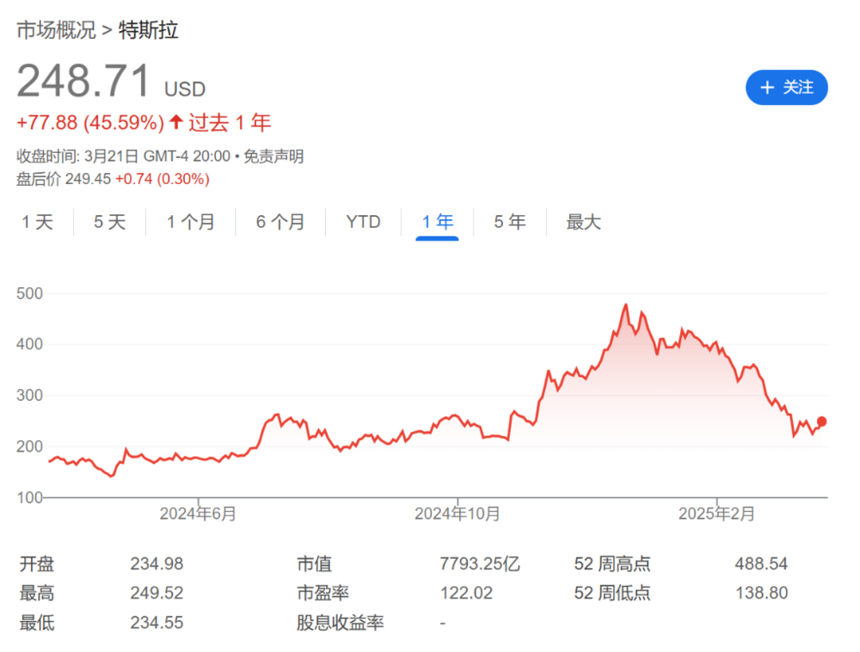Open the 1 个月 time range
860x652 pixels.
190,221
